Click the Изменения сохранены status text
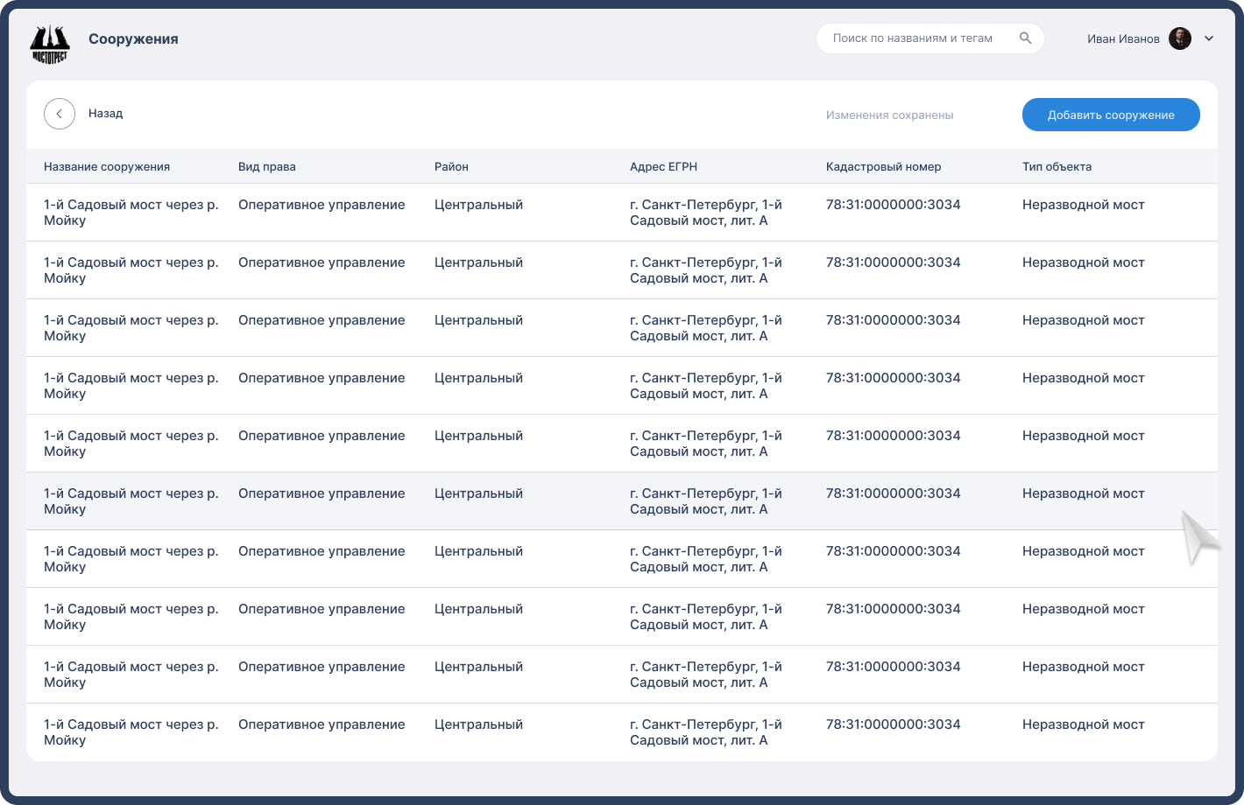Screen dimensions: 1244x805 [x=889, y=115]
